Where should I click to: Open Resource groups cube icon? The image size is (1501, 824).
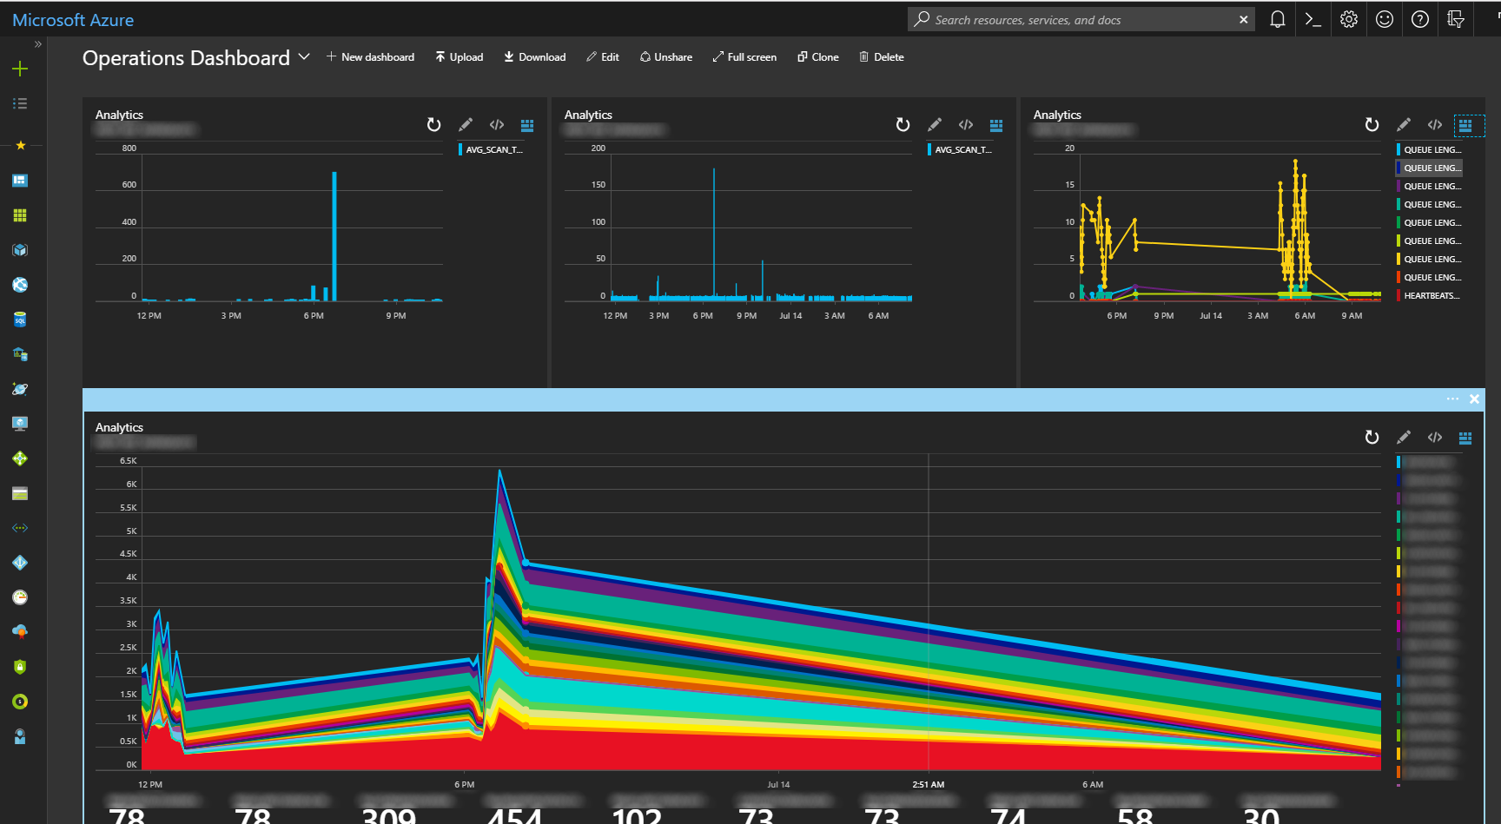click(20, 250)
